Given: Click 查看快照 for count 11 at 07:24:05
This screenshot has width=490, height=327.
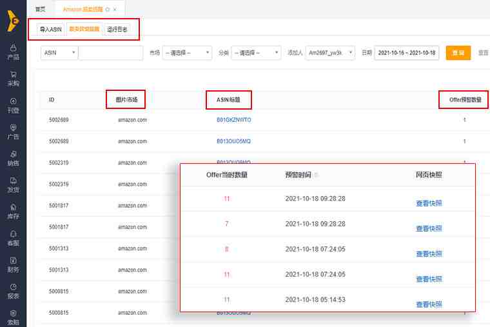Looking at the screenshot, I should click(x=429, y=279).
